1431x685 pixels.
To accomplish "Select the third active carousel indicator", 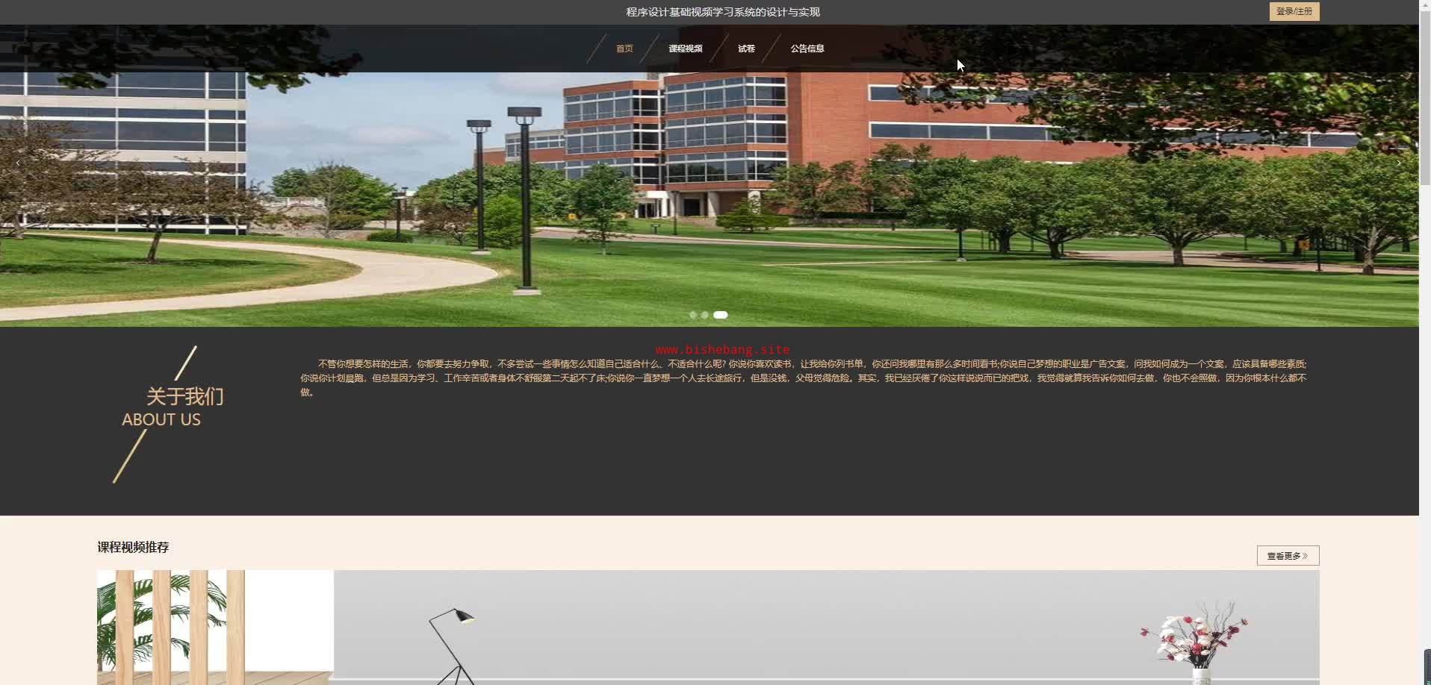I will point(720,315).
